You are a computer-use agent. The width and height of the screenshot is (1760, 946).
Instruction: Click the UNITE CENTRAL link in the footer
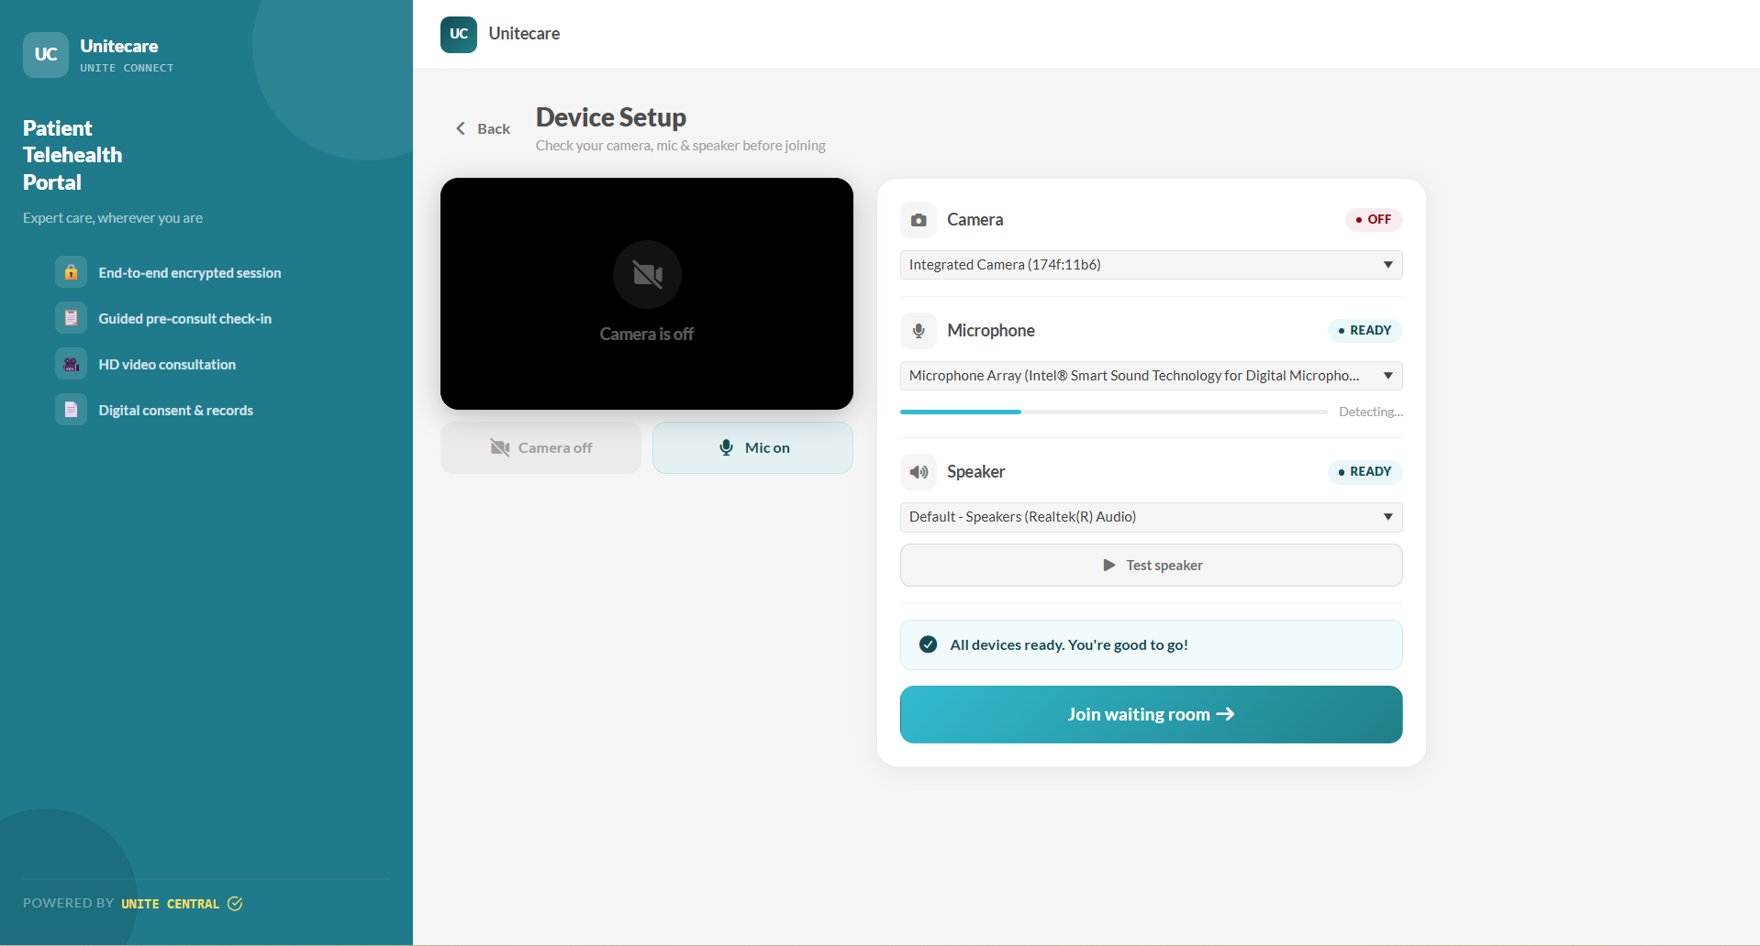170,904
